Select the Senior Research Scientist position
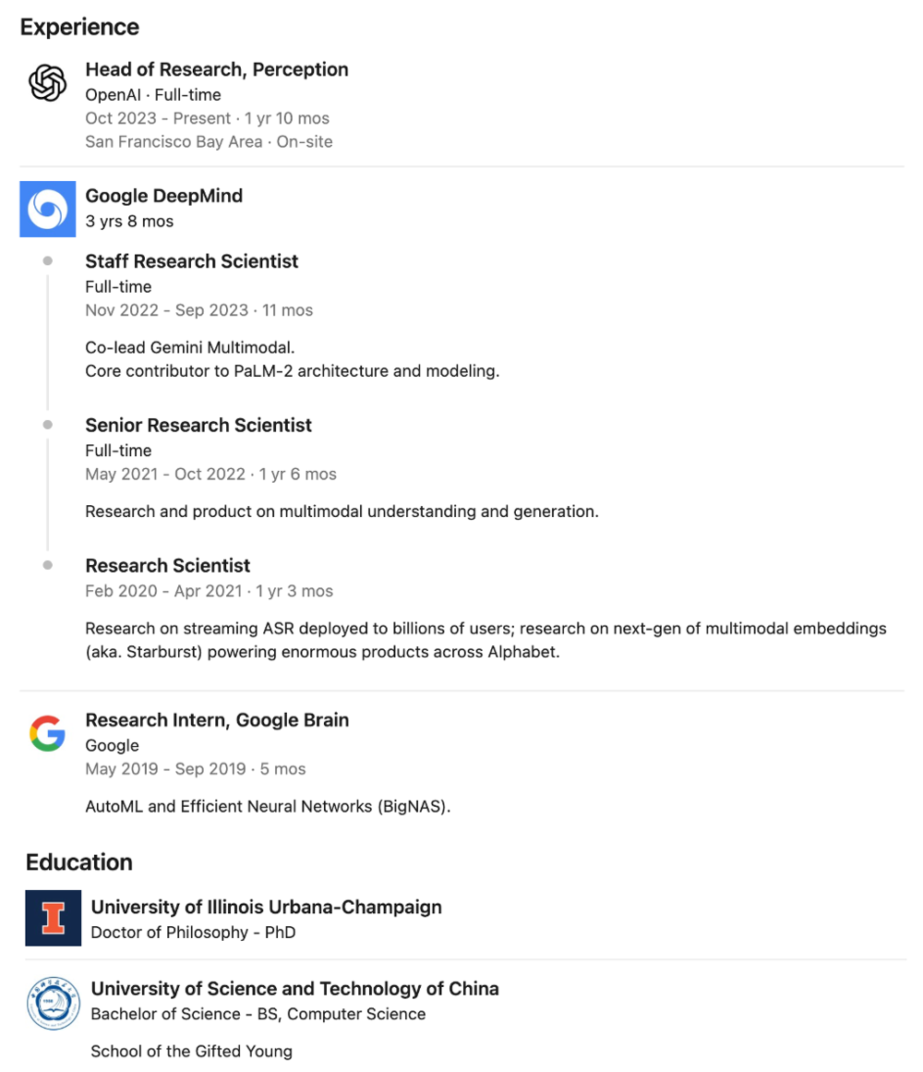Image resolution: width=923 pixels, height=1072 pixels. (x=198, y=426)
